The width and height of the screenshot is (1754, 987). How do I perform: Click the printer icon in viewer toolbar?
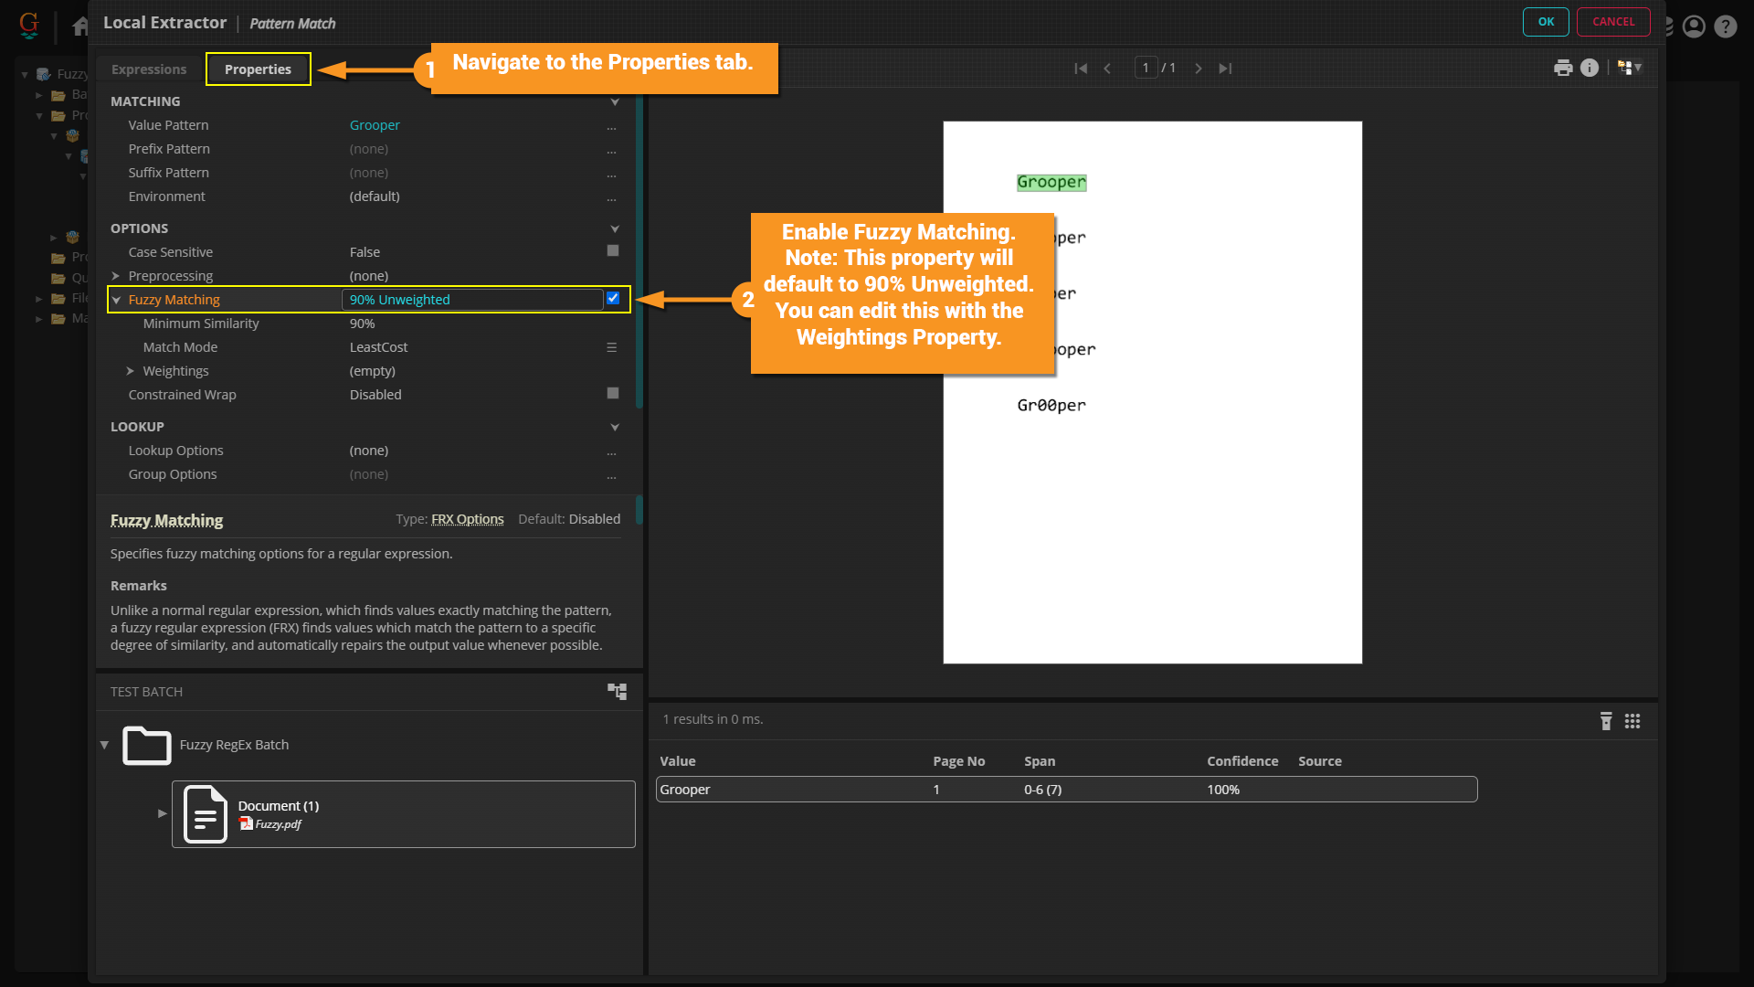click(x=1563, y=68)
